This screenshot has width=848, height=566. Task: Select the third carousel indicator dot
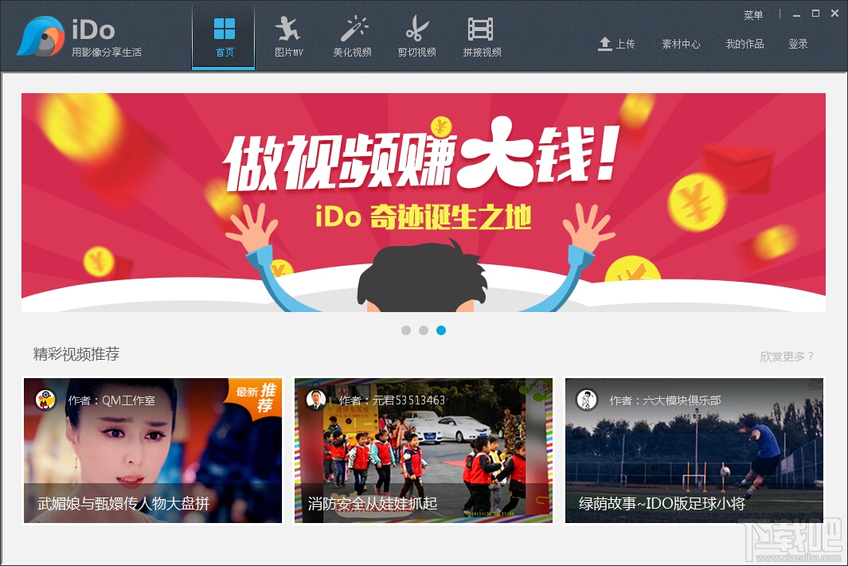pos(442,330)
